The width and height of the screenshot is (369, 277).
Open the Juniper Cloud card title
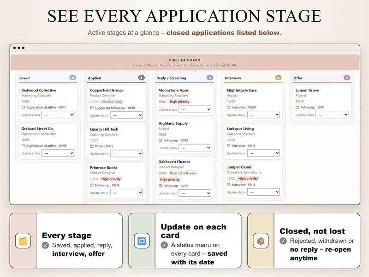point(239,167)
